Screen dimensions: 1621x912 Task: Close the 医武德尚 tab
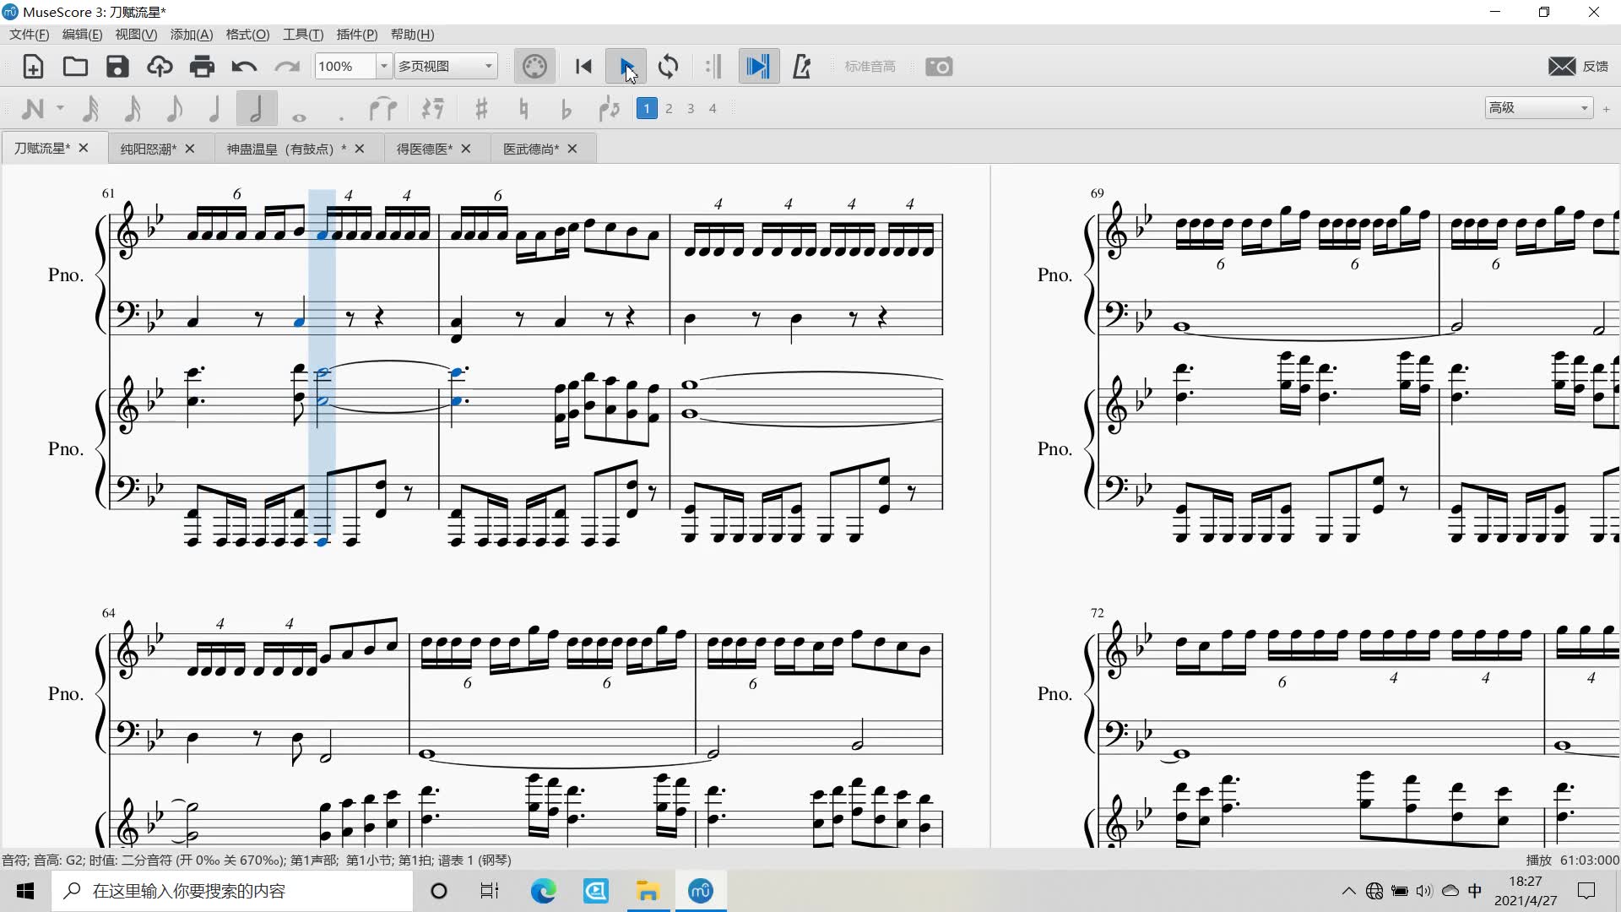[x=572, y=149]
